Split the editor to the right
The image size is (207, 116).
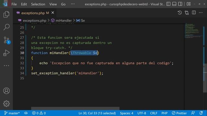194,13
